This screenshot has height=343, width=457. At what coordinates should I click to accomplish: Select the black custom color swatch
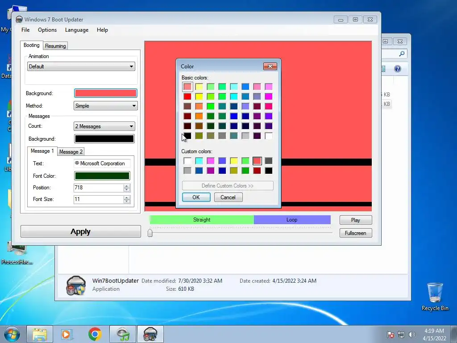(268, 170)
